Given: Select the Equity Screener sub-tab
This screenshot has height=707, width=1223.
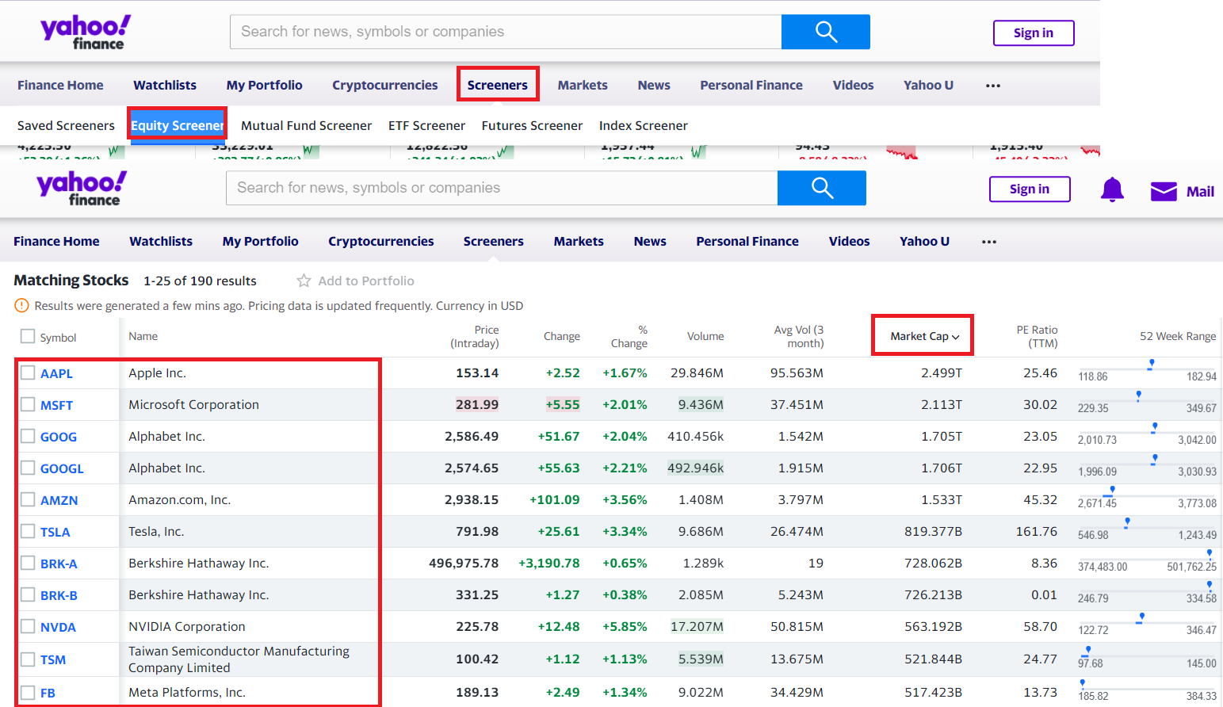Looking at the screenshot, I should [178, 125].
